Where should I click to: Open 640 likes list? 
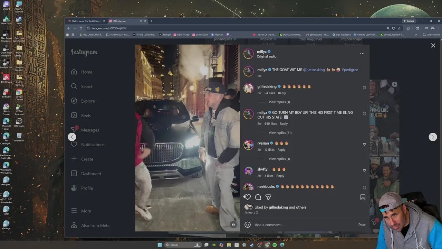tap(270, 124)
